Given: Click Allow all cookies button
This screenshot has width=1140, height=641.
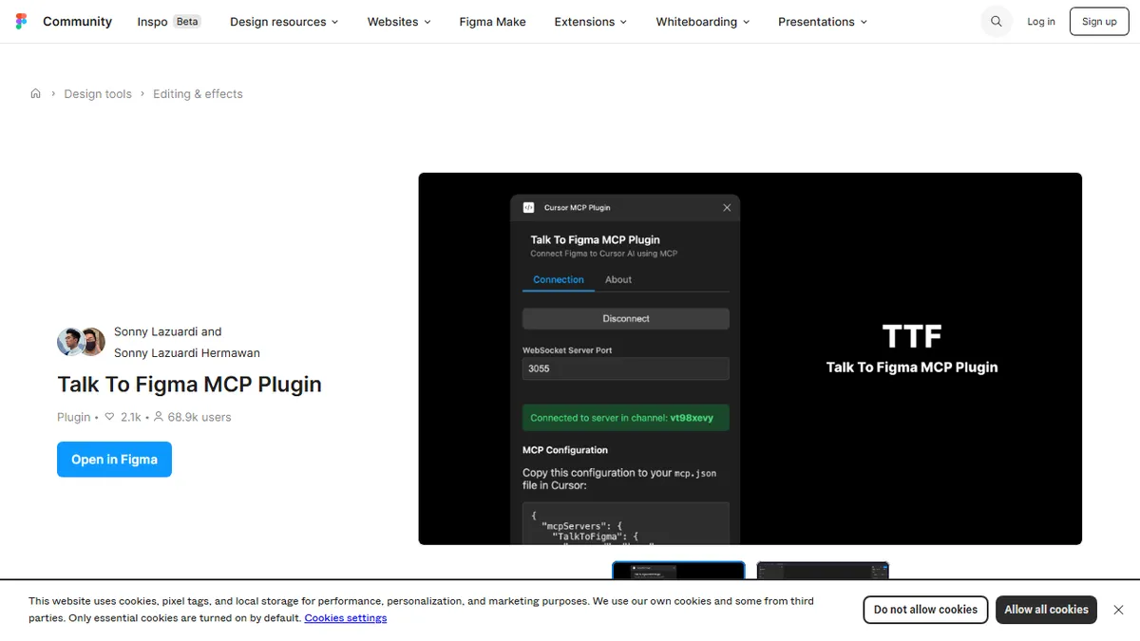Looking at the screenshot, I should coord(1046,610).
